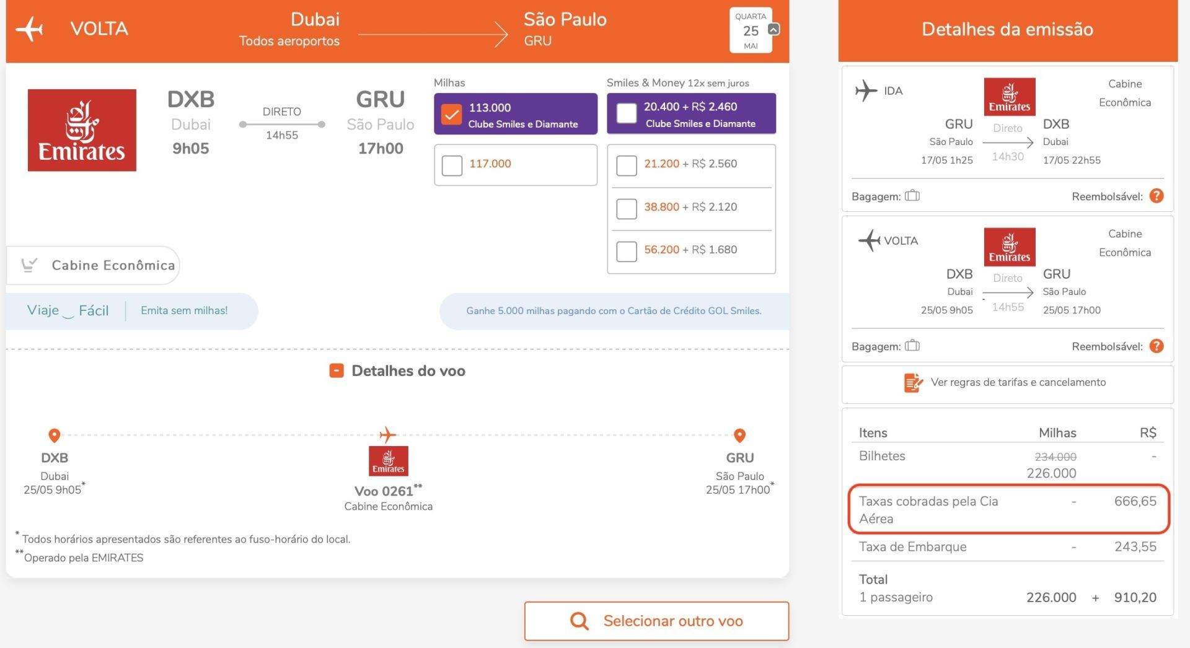Click the VOLTA baggage icon
Viewport: 1190px width, 648px height.
pos(912,346)
